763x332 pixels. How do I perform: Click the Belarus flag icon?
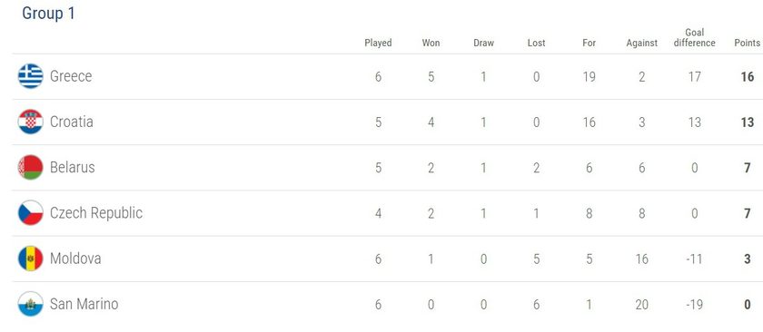[31, 167]
